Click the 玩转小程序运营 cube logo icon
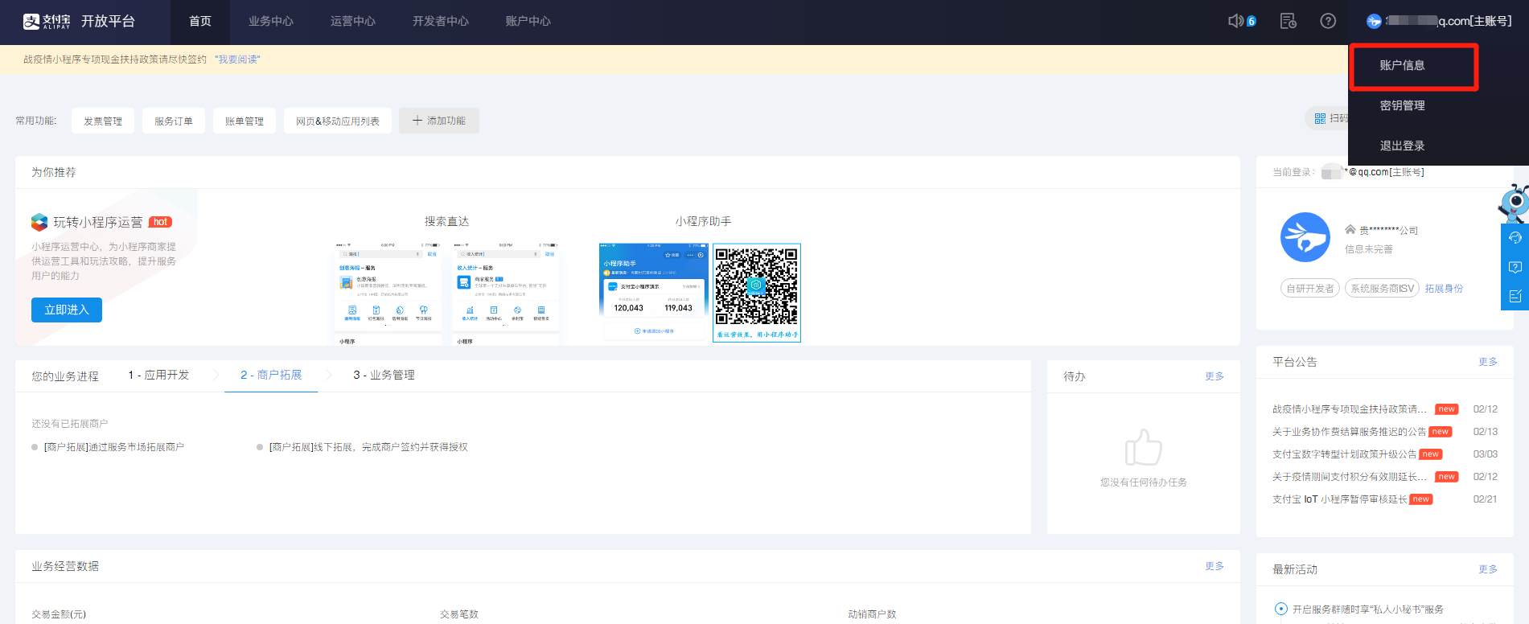The image size is (1529, 624). tap(39, 222)
